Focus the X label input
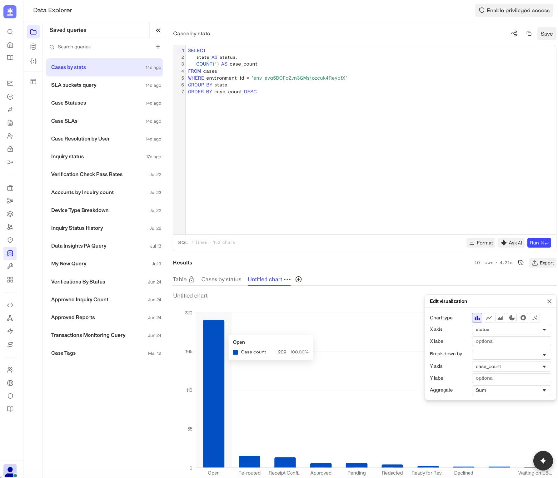558x478 pixels. [511, 341]
